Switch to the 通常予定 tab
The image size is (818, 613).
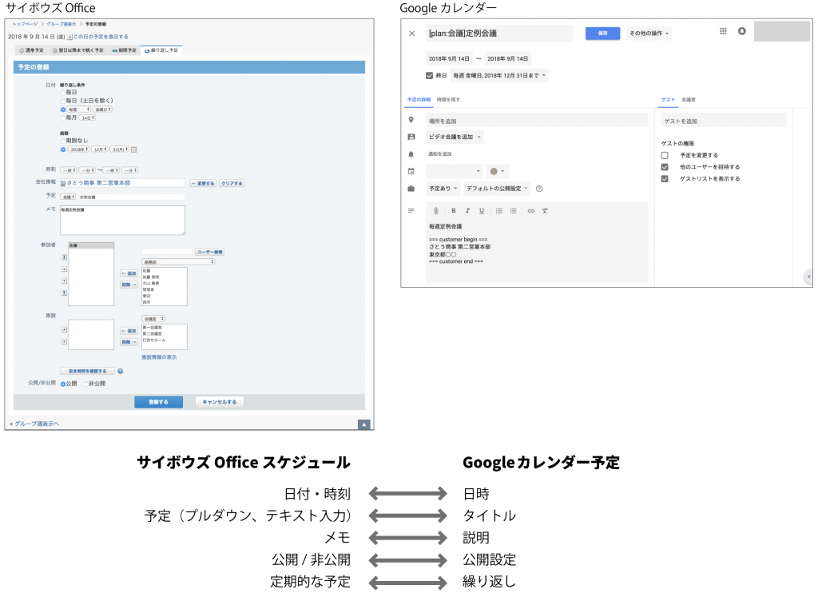click(32, 50)
